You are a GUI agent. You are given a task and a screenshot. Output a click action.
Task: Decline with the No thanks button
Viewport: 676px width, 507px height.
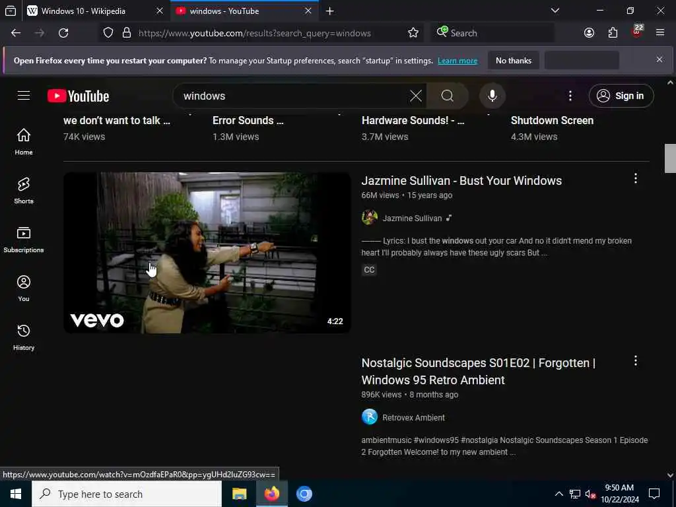pyautogui.click(x=514, y=60)
